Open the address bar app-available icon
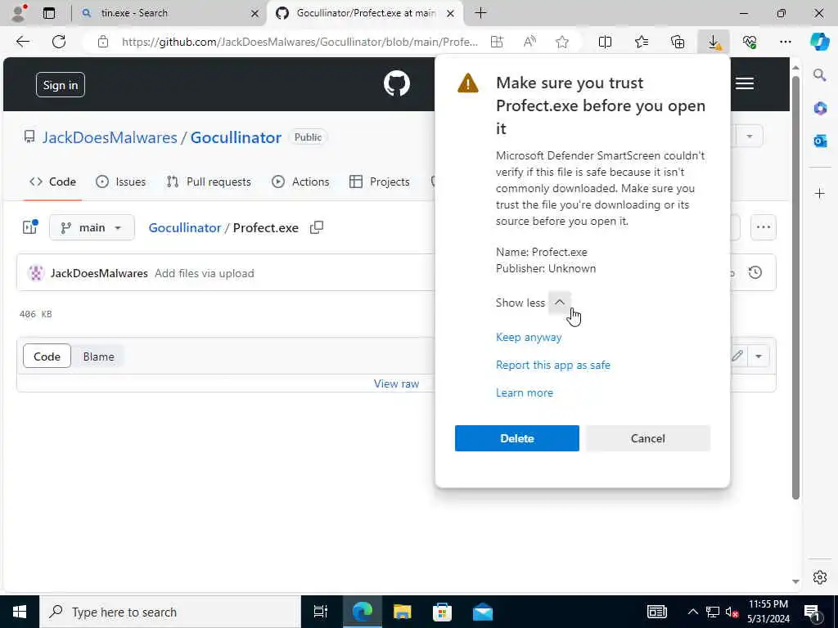This screenshot has height=628, width=838. tap(497, 42)
